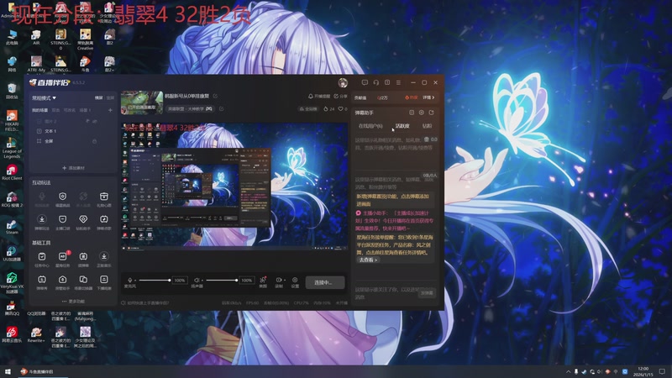Switch to the 活跃度 tab

tap(402, 126)
